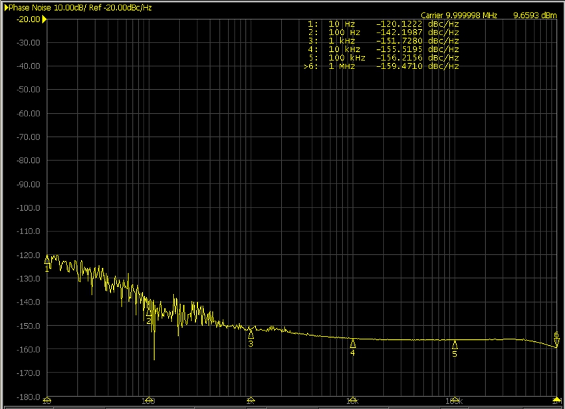Click marker 1 triangle on the trace
The width and height of the screenshot is (565, 409).
coord(47,260)
